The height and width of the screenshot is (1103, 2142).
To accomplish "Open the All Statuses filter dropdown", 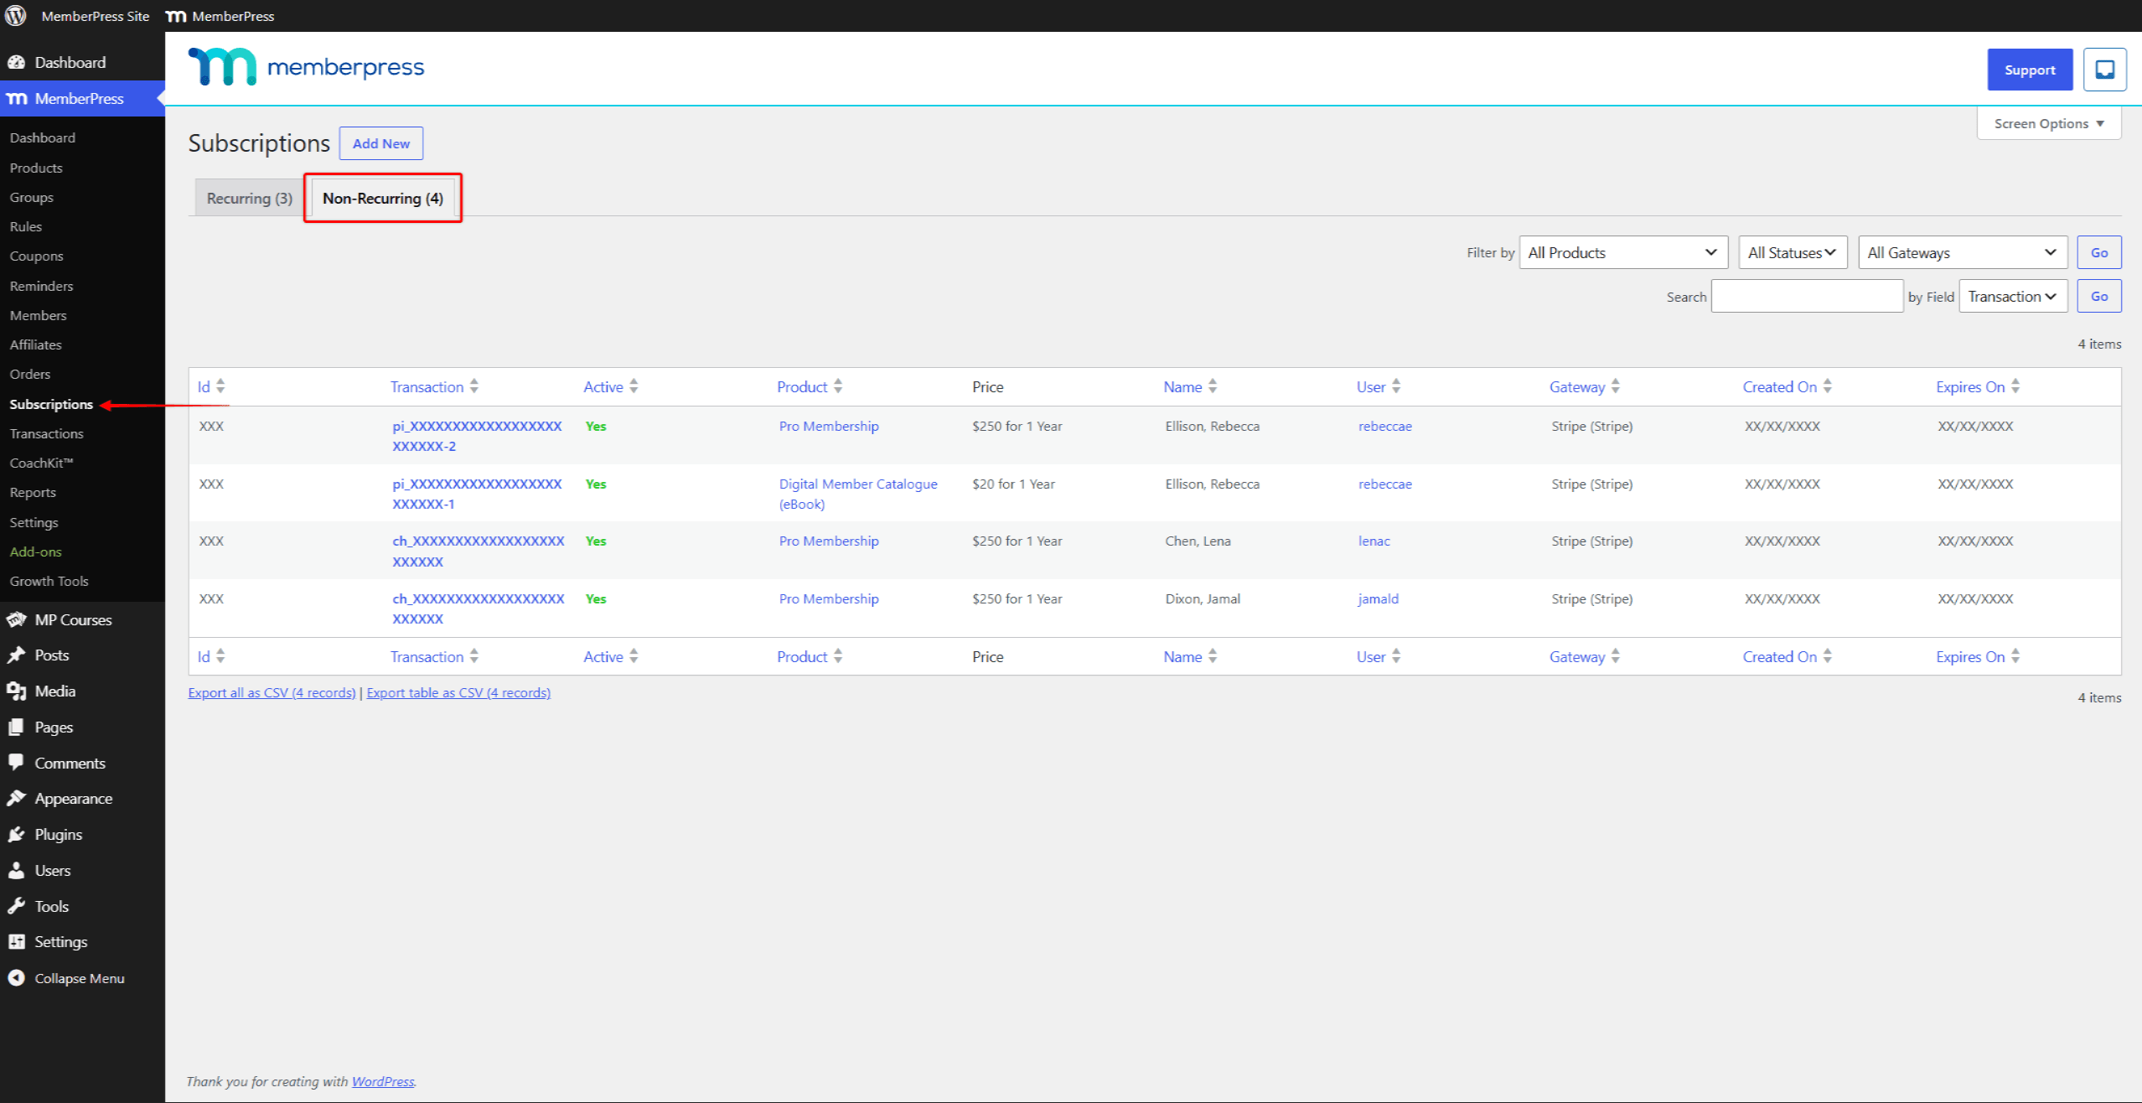I will (1793, 252).
